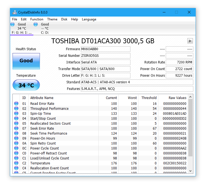The height and width of the screenshot is (187, 206).
Task: Select the C: D: disk's status orb
Action: pyautogui.click(x=36, y=24)
